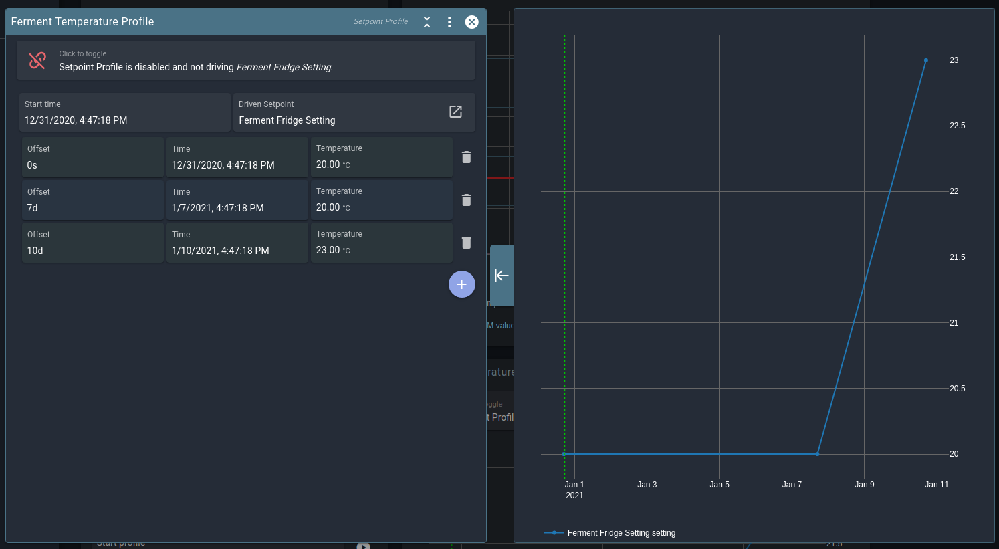Edit the Temperature 23.00 field

point(382,243)
